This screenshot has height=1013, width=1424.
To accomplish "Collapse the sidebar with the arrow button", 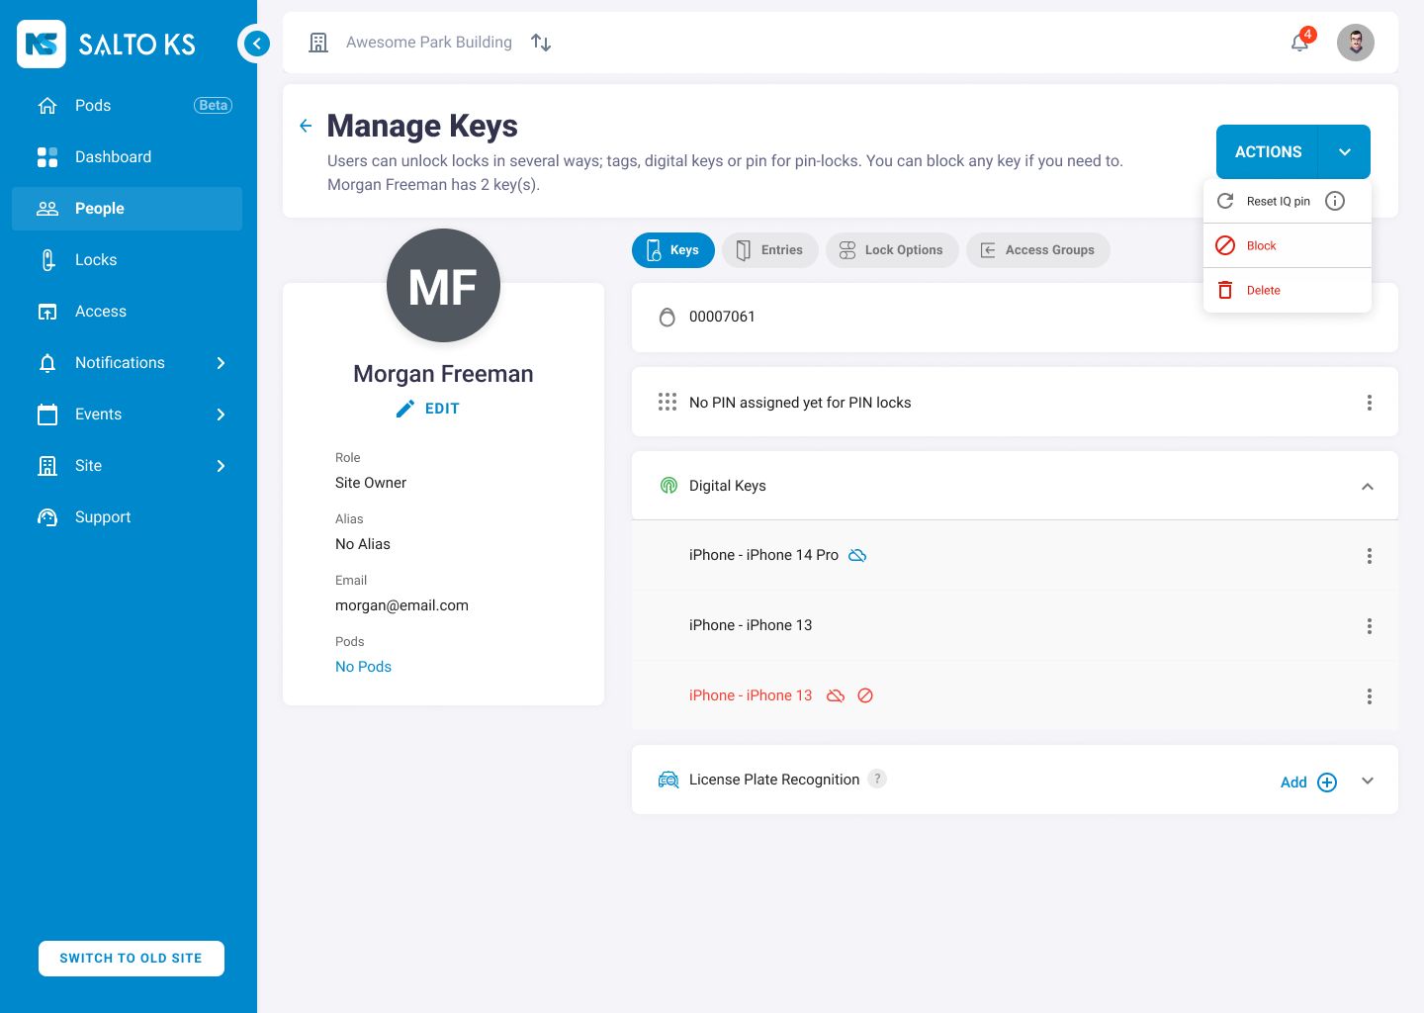I will 256,44.
